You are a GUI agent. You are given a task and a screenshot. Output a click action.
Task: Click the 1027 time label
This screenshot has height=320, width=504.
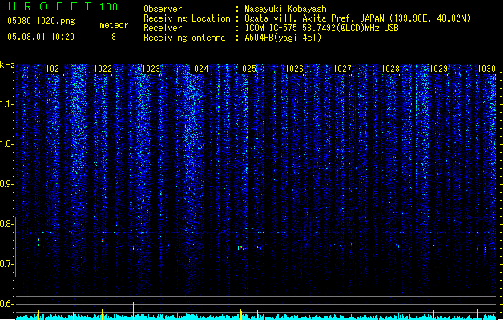[x=343, y=69]
